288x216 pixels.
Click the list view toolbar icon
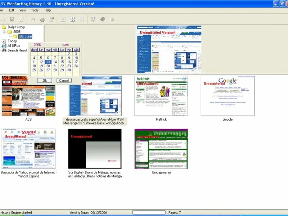82,19
